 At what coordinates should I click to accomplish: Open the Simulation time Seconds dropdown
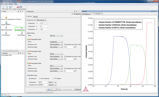(52, 85)
